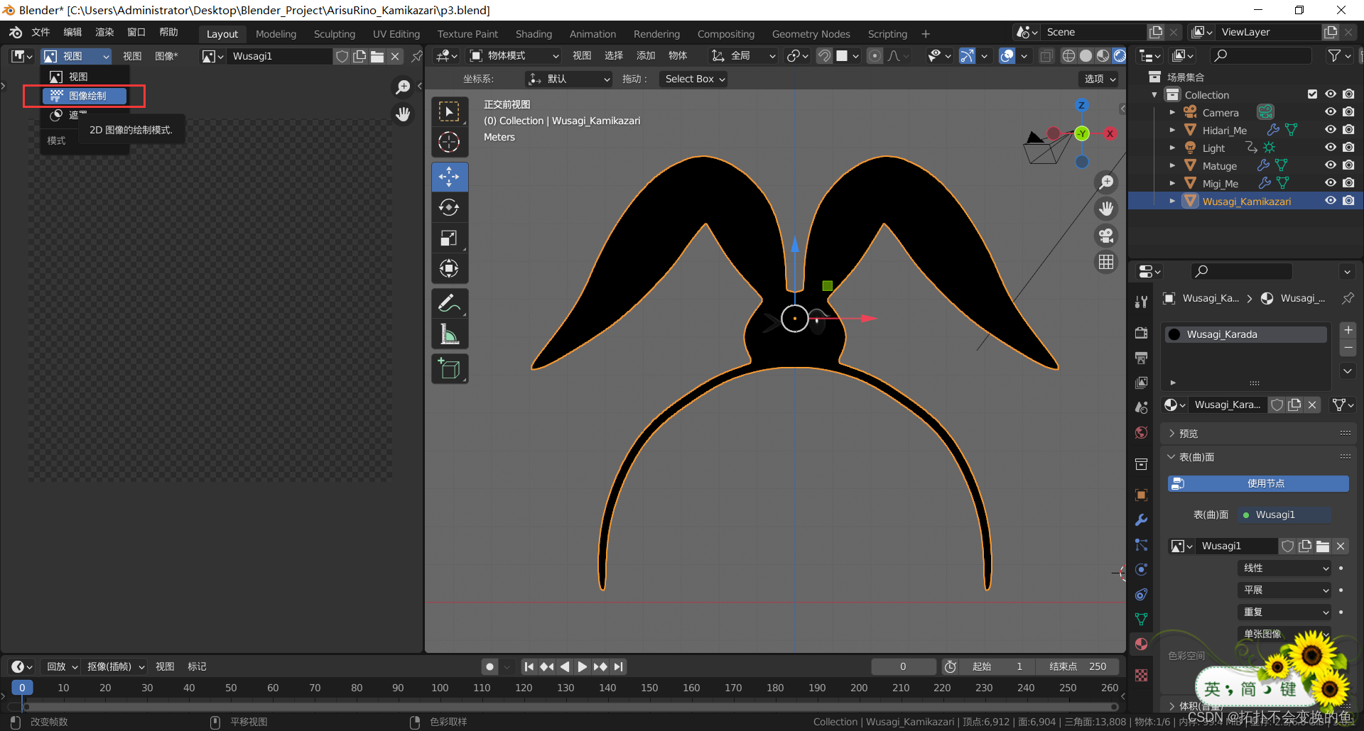The width and height of the screenshot is (1364, 731).
Task: Hide Hidari_Me object in viewport
Action: [x=1330, y=130]
